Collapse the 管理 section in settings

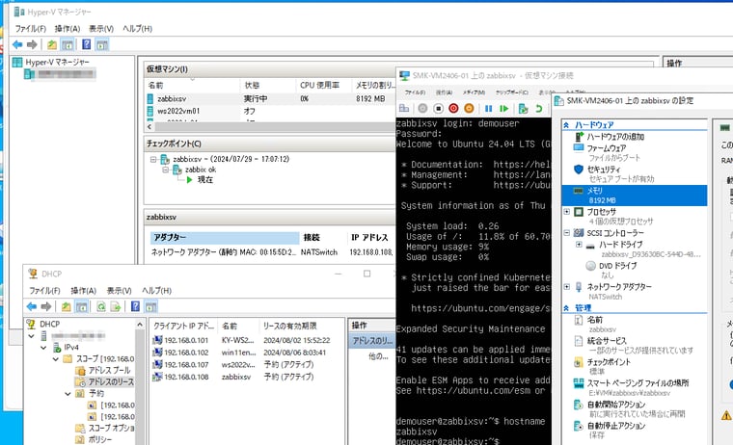click(x=566, y=308)
